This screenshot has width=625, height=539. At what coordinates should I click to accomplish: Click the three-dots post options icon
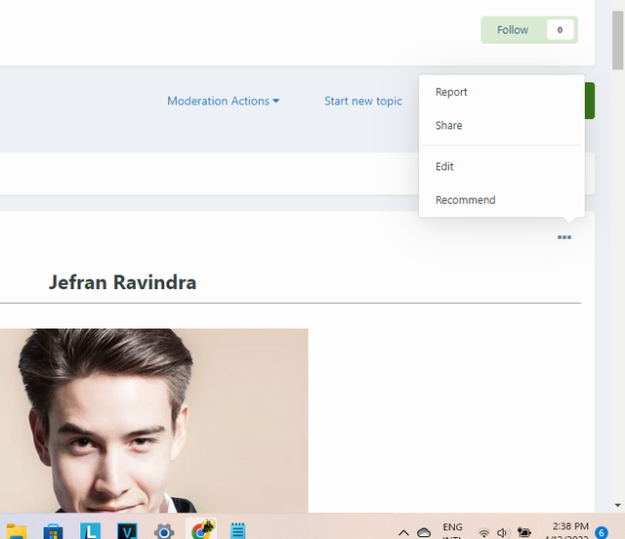[564, 237]
